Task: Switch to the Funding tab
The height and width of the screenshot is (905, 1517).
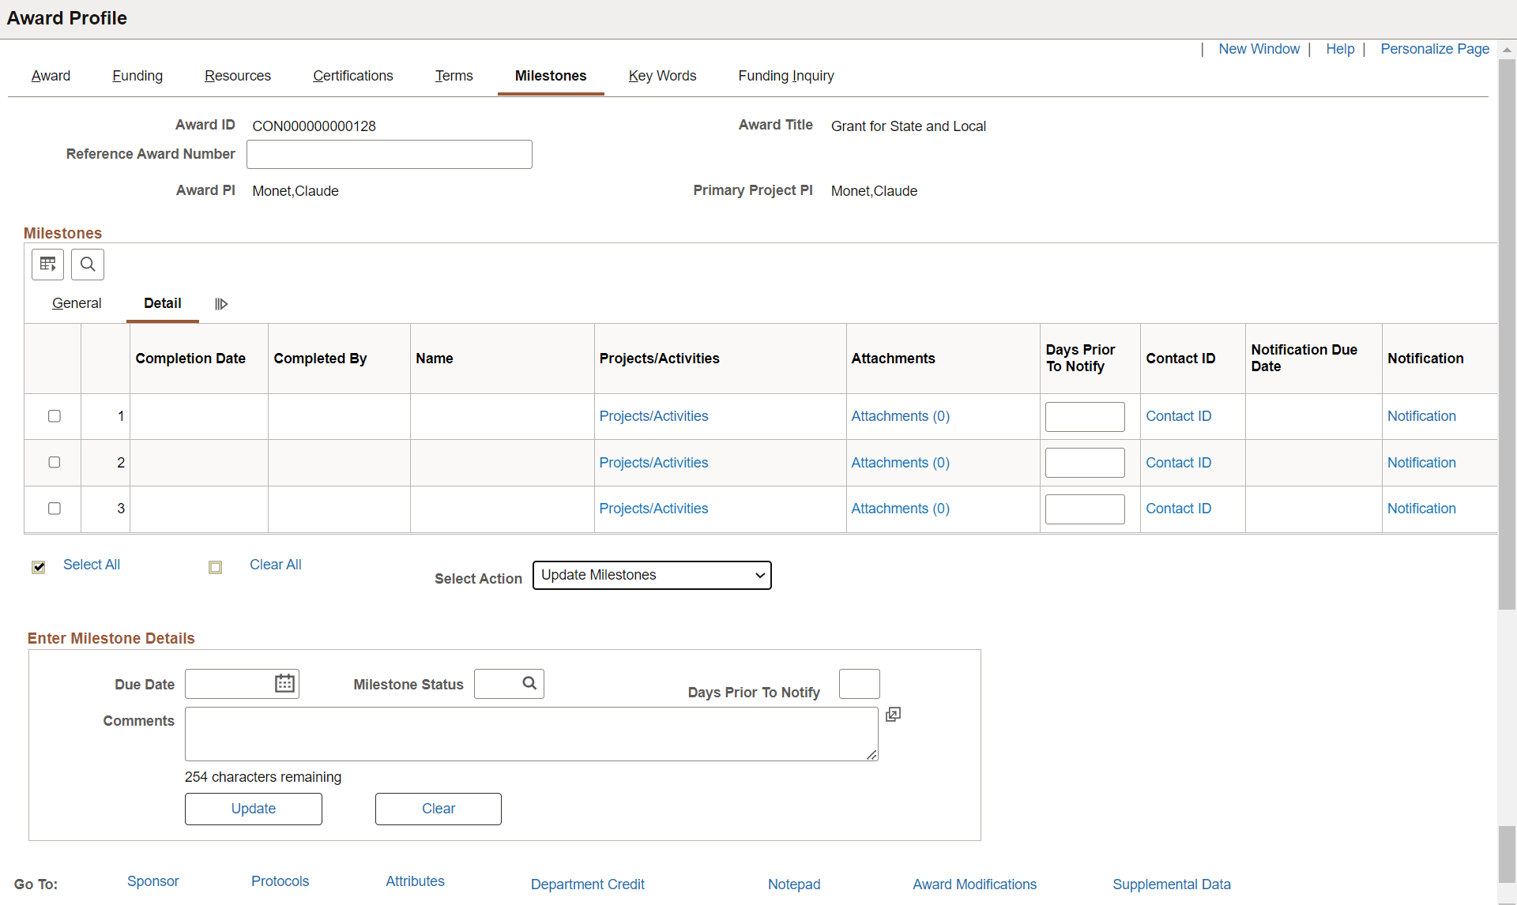Action: pos(137,76)
